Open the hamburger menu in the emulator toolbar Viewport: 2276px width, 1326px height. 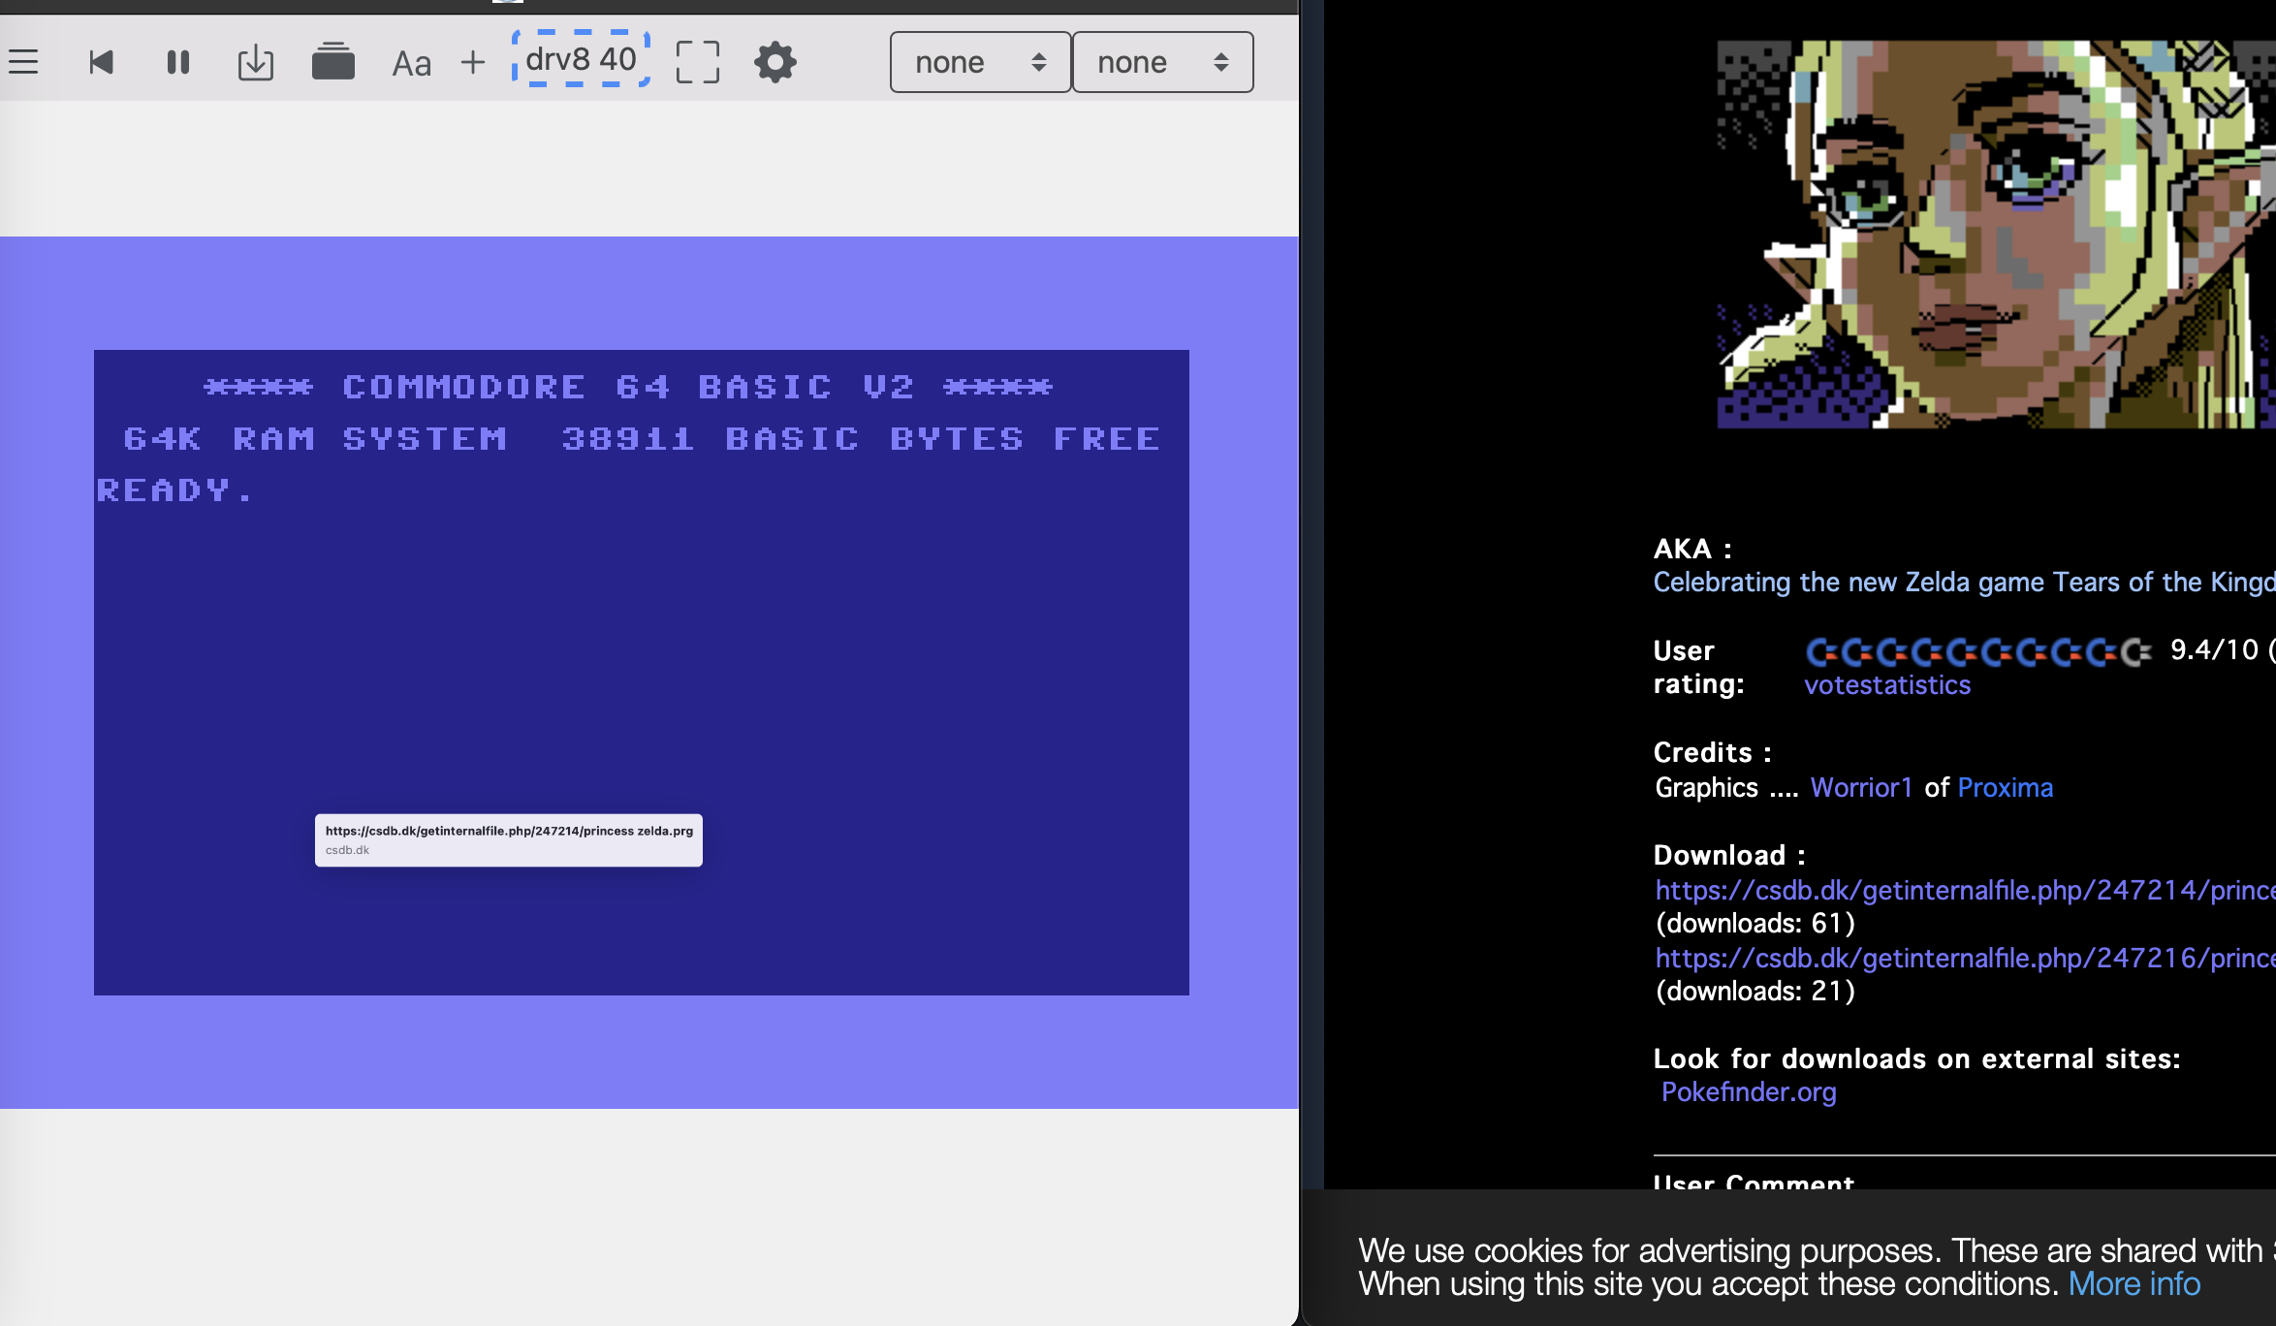[22, 61]
